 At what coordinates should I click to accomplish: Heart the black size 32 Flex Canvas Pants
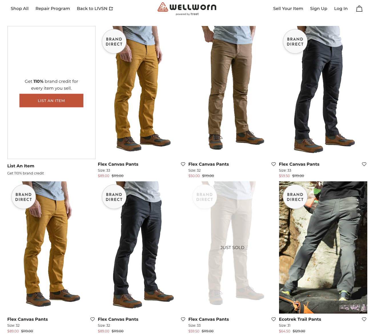tap(183, 319)
